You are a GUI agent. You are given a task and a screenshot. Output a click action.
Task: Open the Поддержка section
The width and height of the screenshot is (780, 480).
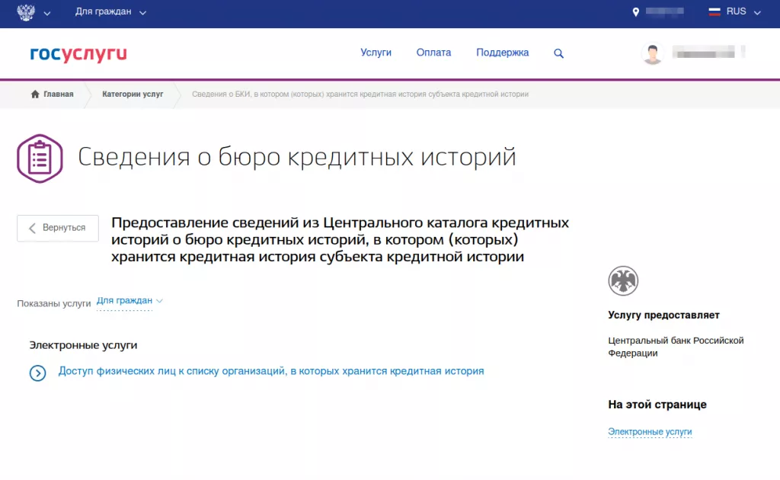pyautogui.click(x=502, y=53)
